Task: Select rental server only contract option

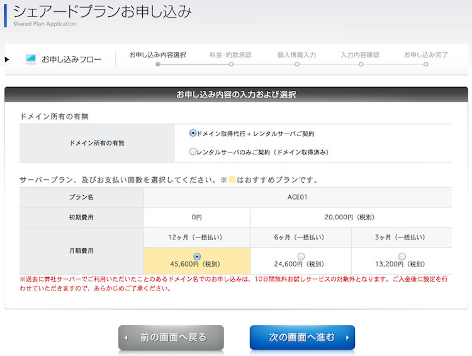Action: (x=193, y=151)
